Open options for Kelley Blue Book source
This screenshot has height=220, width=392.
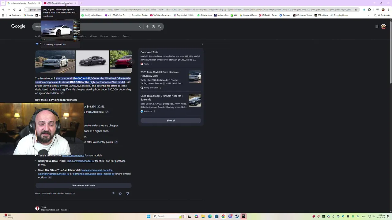point(160,88)
